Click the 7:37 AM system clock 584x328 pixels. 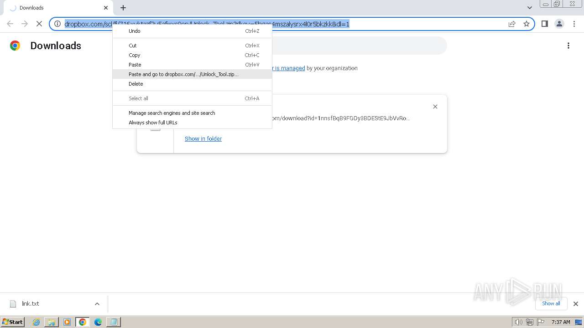tap(561, 322)
